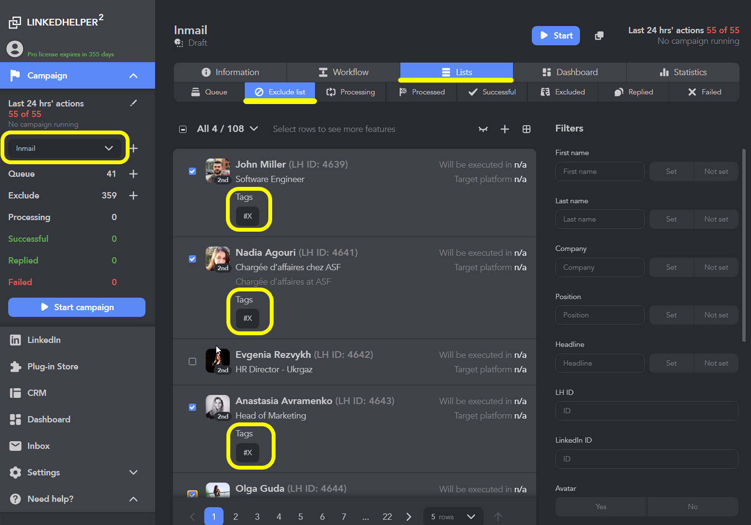Click the LinkedHelper logo icon
The width and height of the screenshot is (751, 525).
click(x=15, y=22)
